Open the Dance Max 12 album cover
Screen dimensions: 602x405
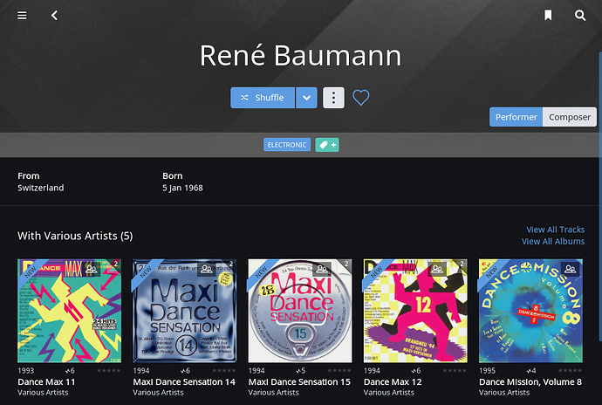point(415,311)
